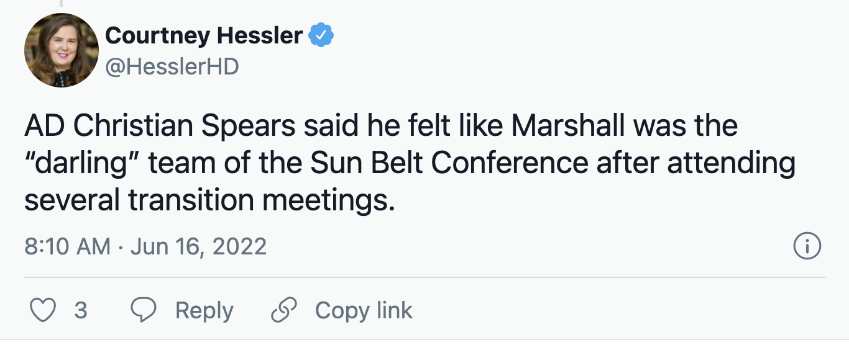The image size is (849, 345).
Task: Click "transition meetings" at the tweet's end
Action: [x=261, y=200]
